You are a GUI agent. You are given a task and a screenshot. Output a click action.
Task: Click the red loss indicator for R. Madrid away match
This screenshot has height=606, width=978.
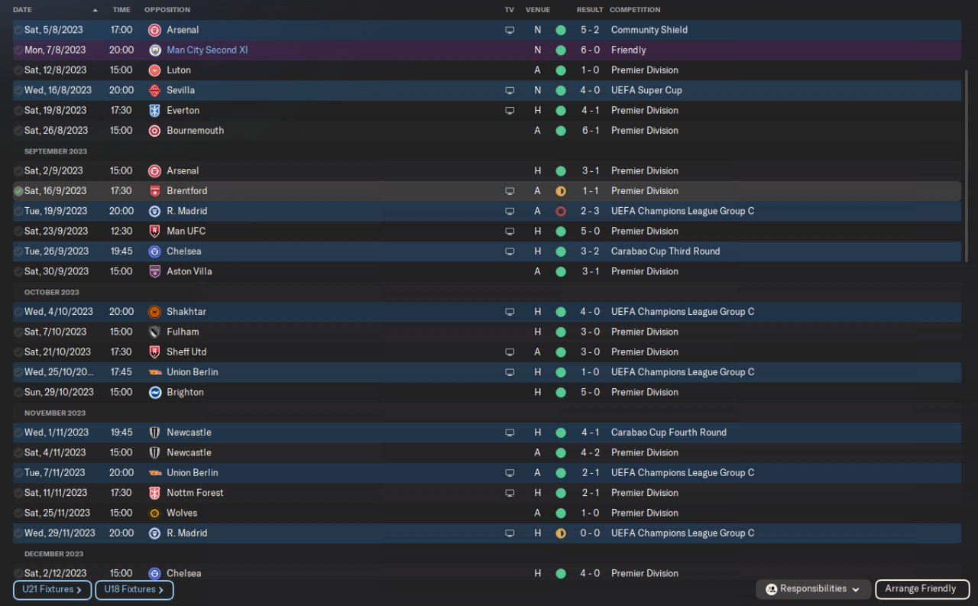point(561,211)
